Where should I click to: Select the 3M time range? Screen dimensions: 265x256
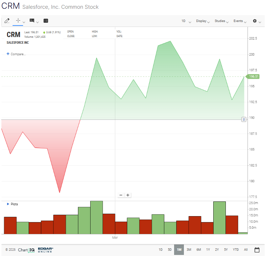coord(189,250)
